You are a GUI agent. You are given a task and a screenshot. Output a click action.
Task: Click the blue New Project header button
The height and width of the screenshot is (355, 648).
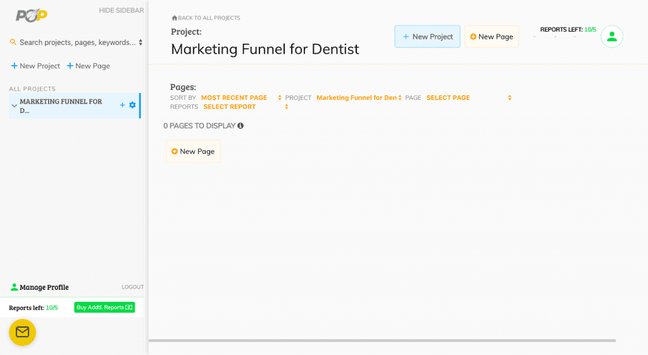coord(427,37)
